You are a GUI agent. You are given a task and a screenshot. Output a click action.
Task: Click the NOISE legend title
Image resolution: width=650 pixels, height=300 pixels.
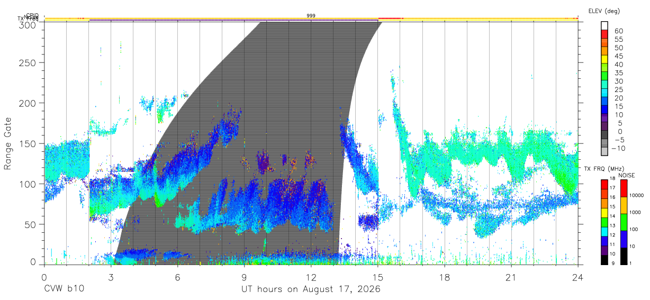point(627,175)
